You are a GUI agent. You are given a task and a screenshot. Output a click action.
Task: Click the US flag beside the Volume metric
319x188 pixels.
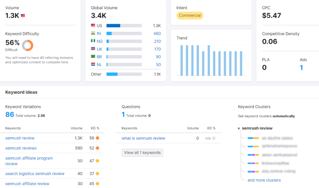click(x=23, y=15)
